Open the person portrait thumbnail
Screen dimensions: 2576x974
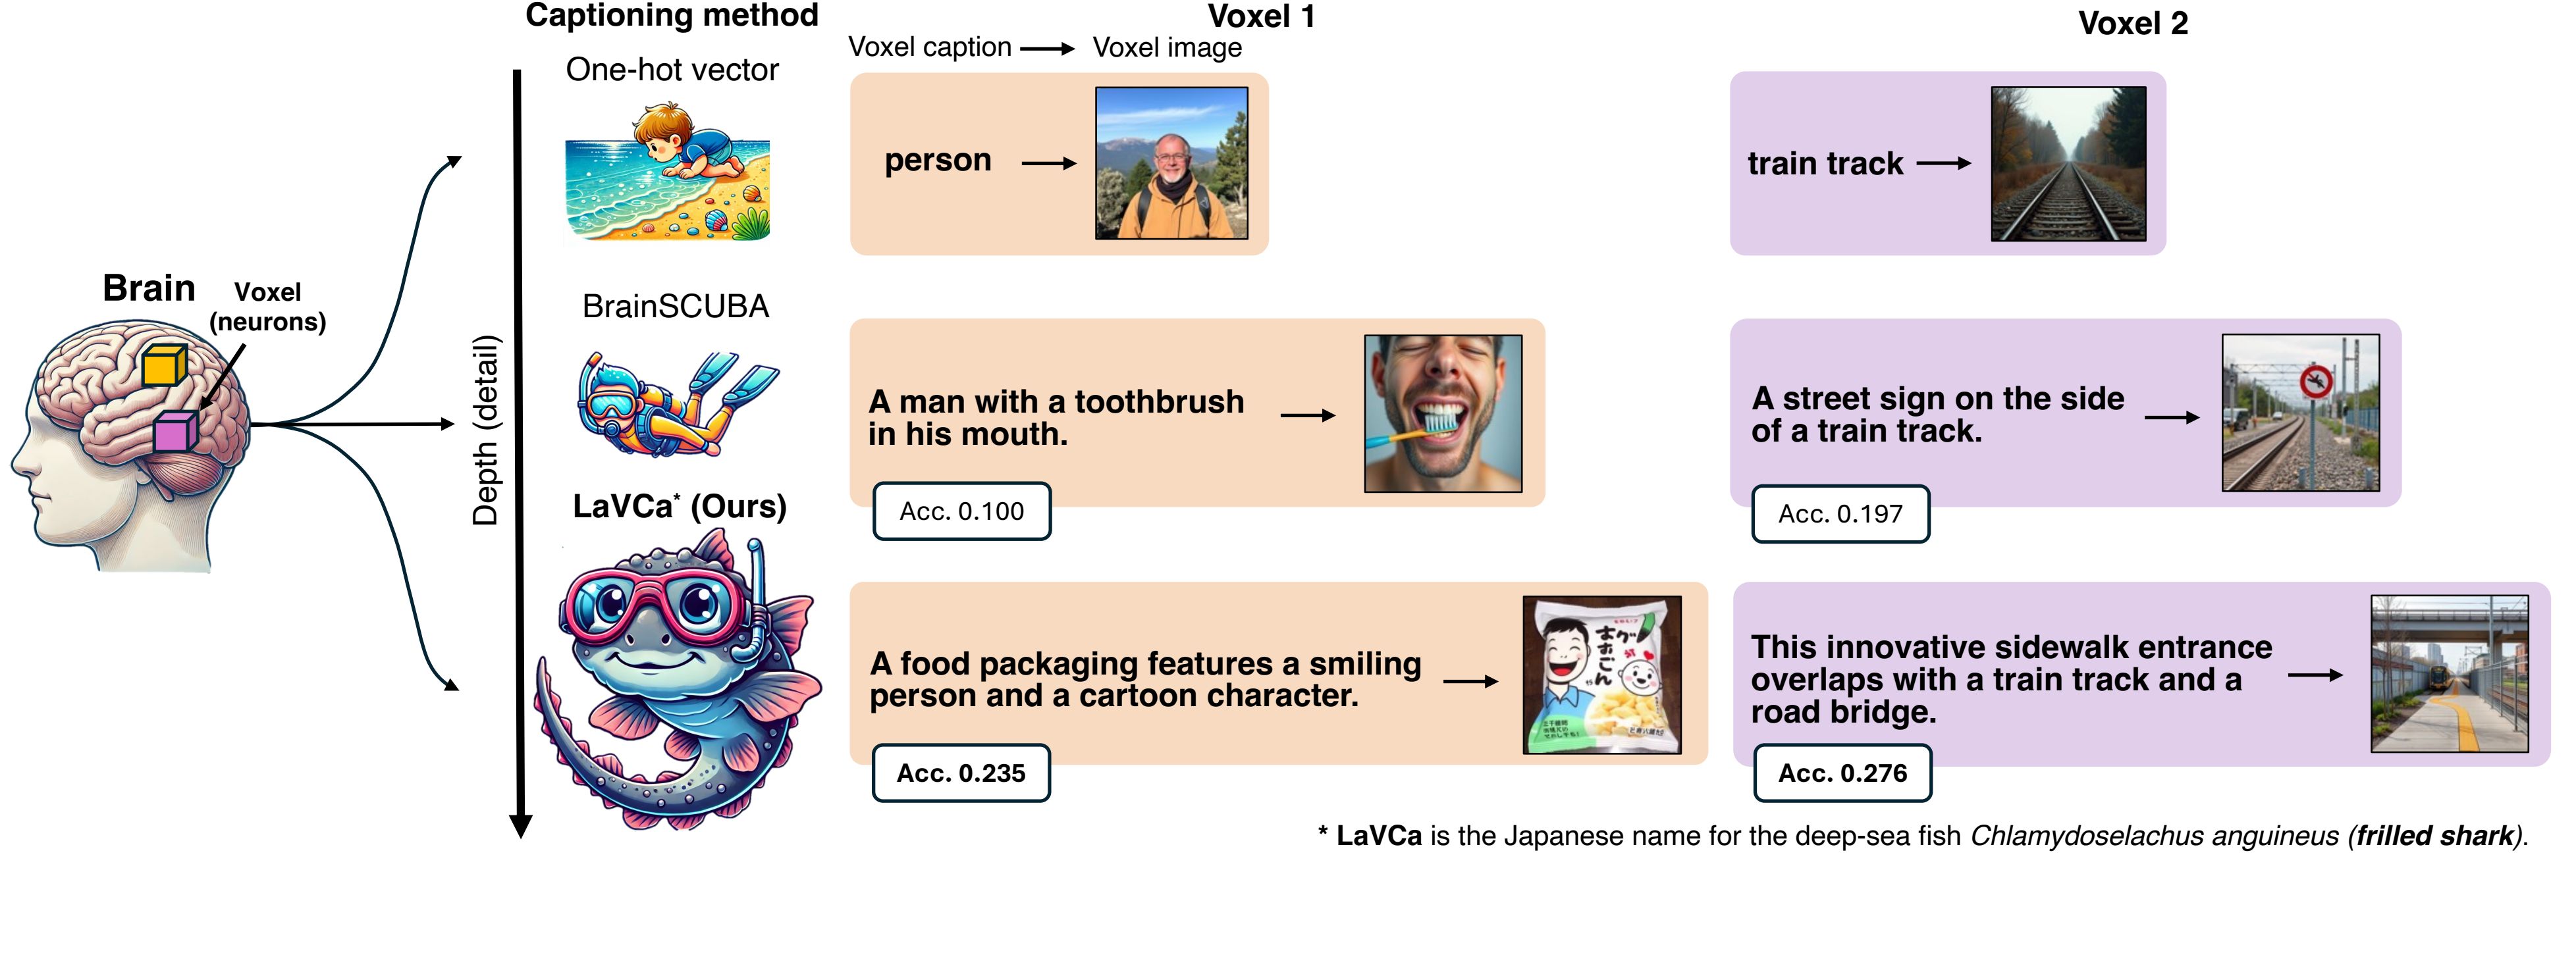(x=1171, y=163)
